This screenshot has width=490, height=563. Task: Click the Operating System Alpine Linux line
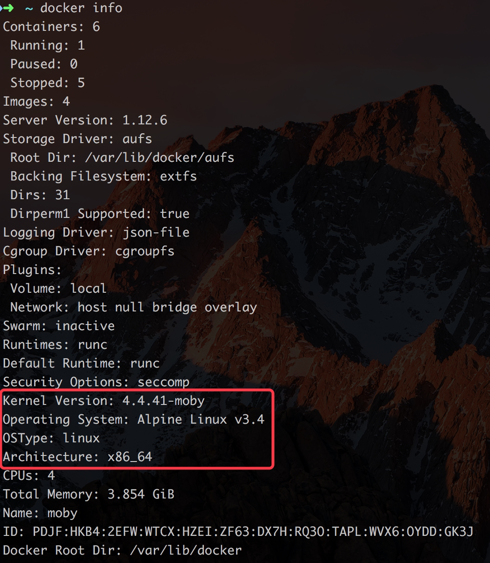(x=134, y=419)
